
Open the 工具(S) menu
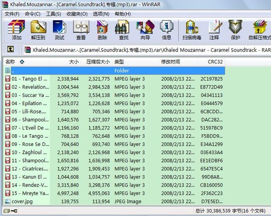tap(53, 14)
